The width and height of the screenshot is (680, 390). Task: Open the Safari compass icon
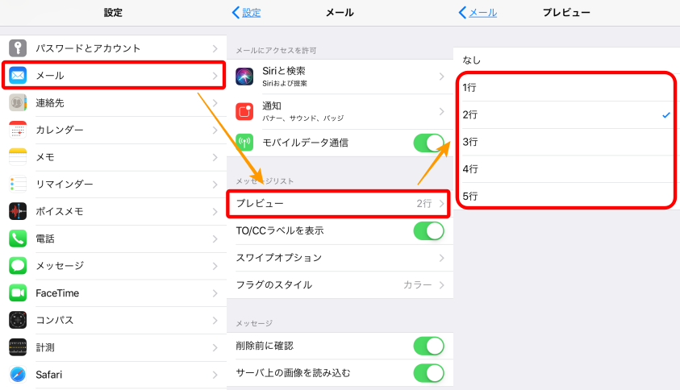18,375
